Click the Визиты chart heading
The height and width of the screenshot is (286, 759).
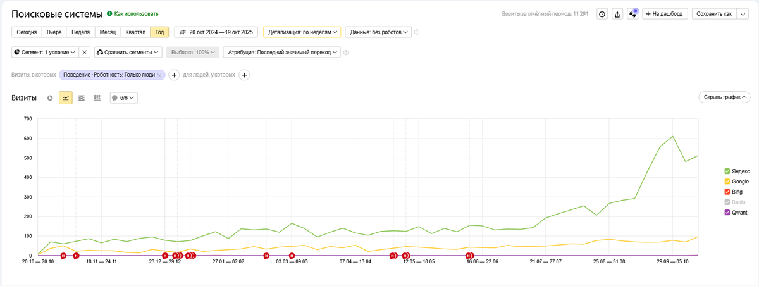pos(25,98)
